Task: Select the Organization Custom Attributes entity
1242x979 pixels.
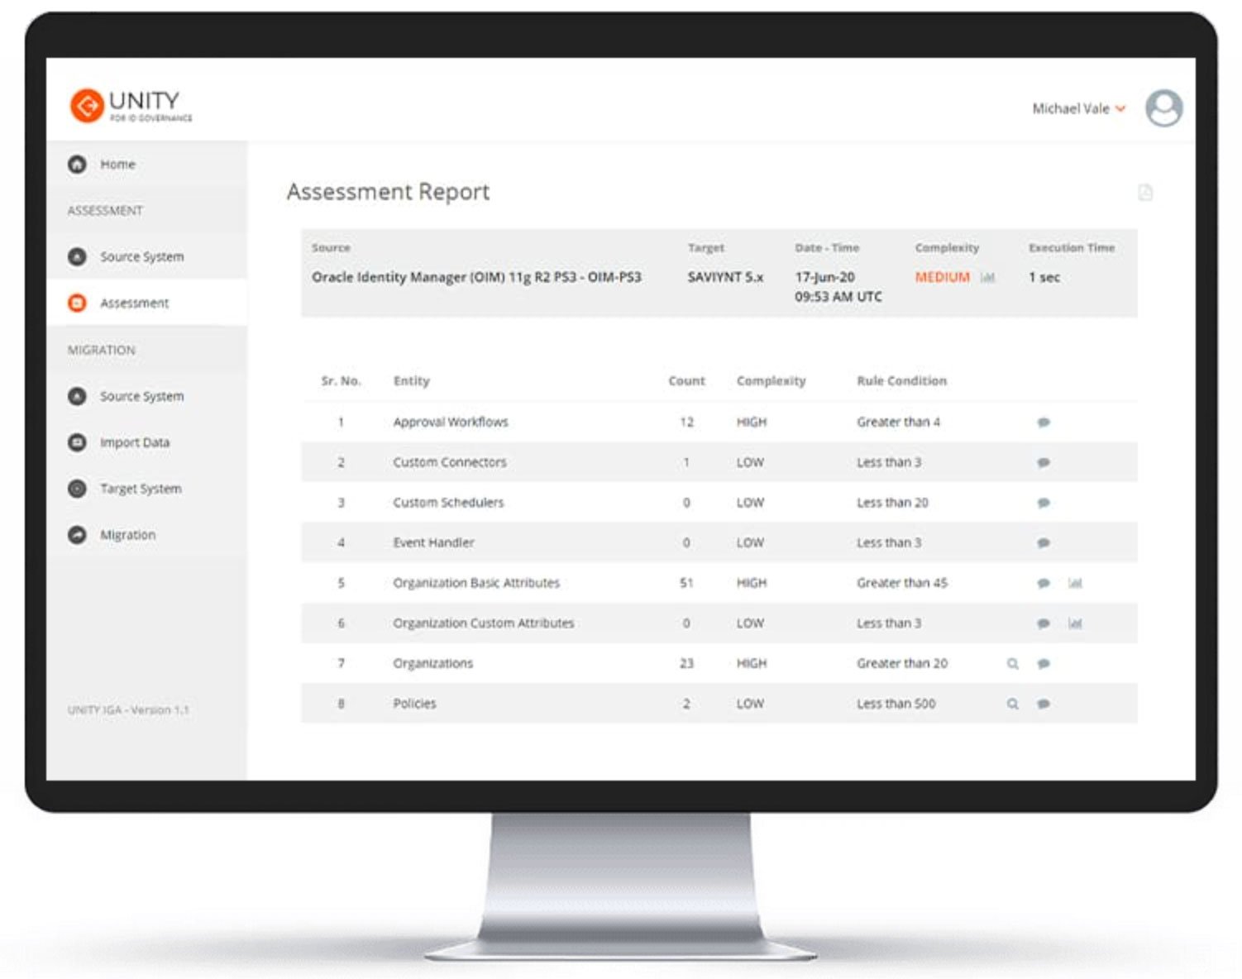Action: pos(483,623)
